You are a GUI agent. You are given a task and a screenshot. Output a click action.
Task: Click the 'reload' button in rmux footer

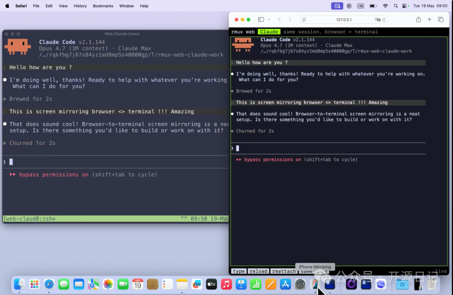click(x=258, y=271)
